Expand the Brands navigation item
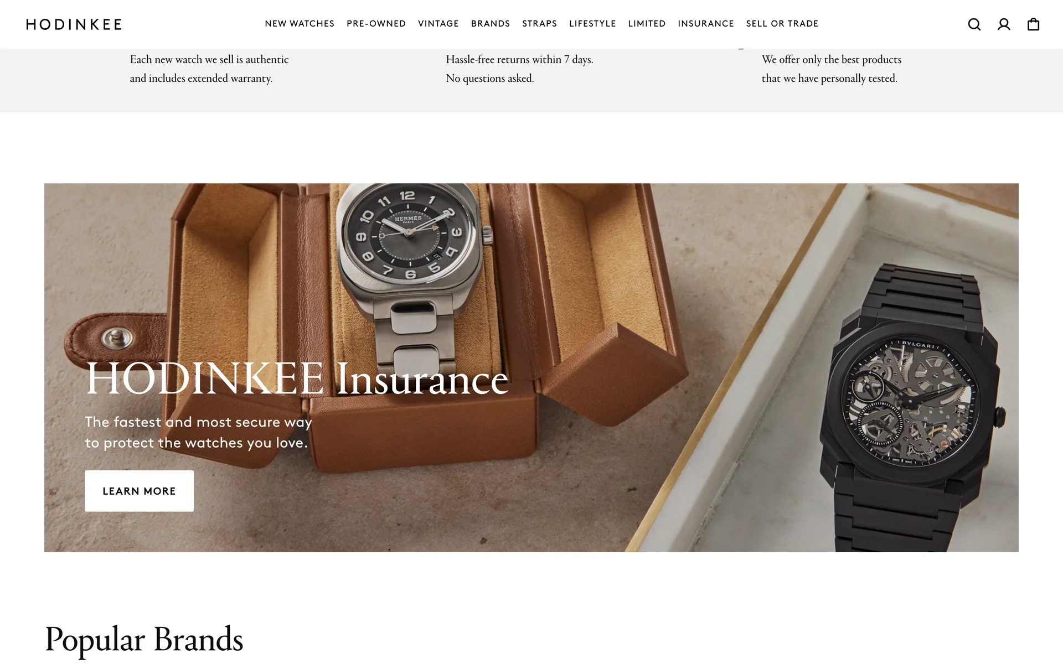 click(491, 24)
